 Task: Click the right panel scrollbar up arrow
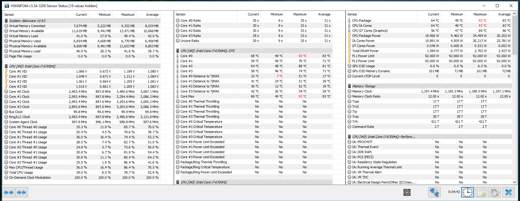[x=514, y=14]
